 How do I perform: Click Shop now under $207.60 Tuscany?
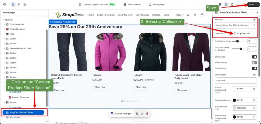click(x=141, y=87)
